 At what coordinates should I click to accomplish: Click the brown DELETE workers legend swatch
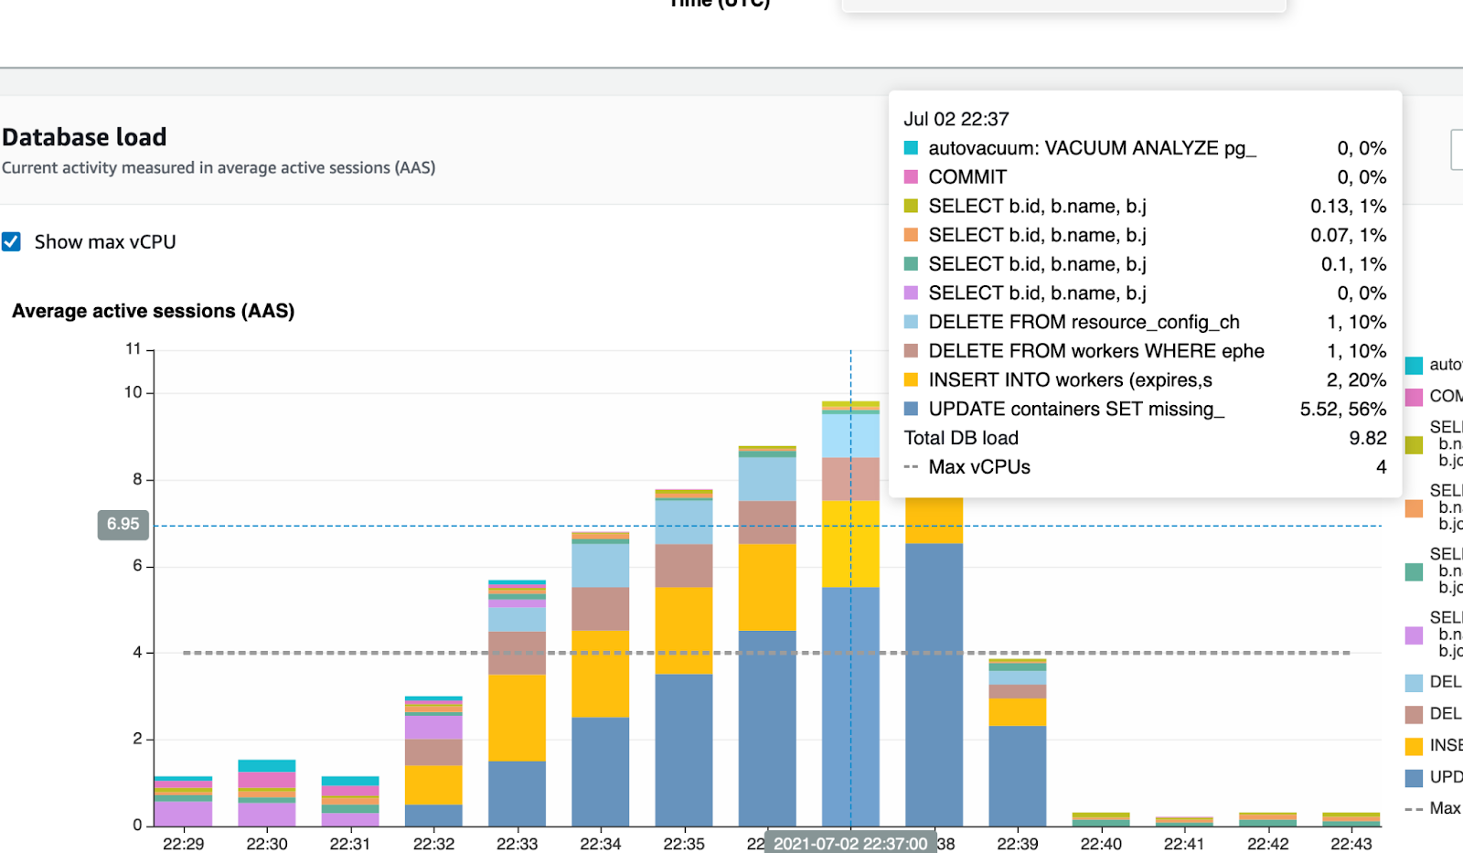click(1413, 713)
